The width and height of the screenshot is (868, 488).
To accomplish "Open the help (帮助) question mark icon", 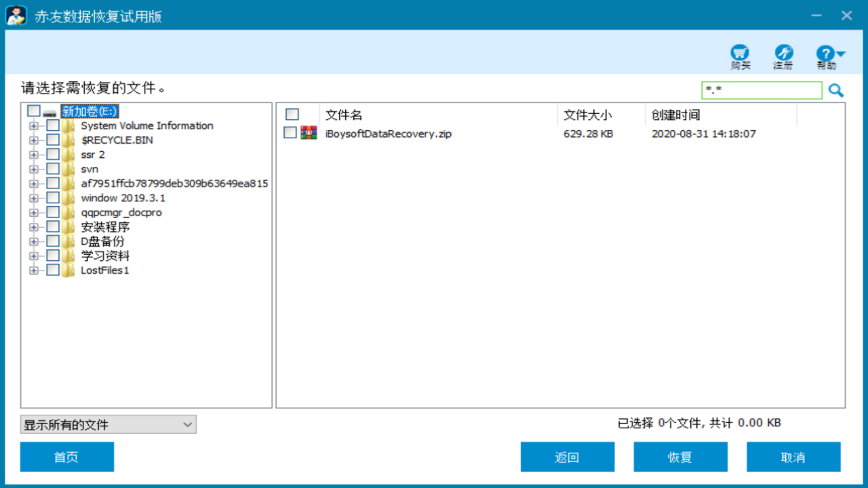I will [x=825, y=54].
